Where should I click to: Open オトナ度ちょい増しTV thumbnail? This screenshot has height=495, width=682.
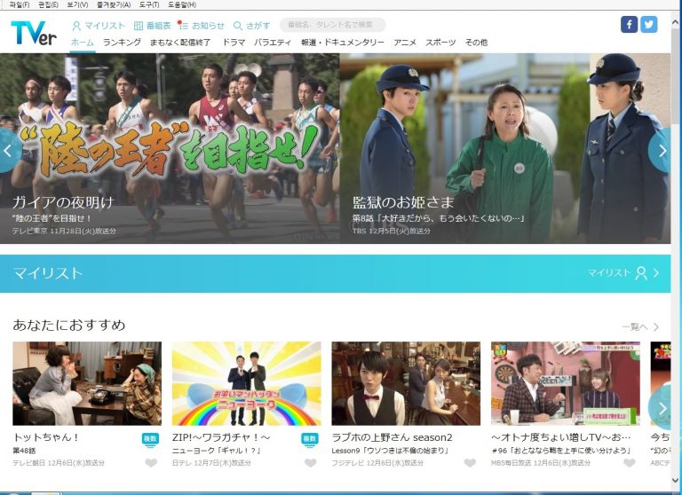coord(566,383)
